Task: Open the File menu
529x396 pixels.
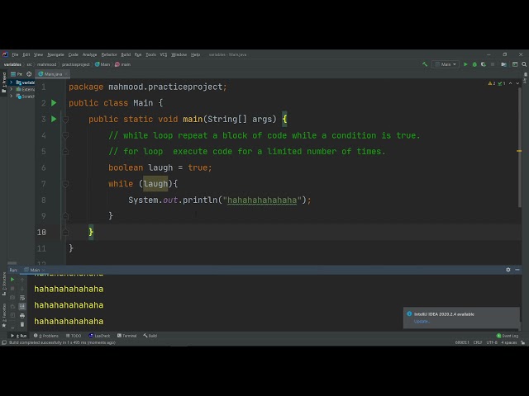Action: pos(15,54)
